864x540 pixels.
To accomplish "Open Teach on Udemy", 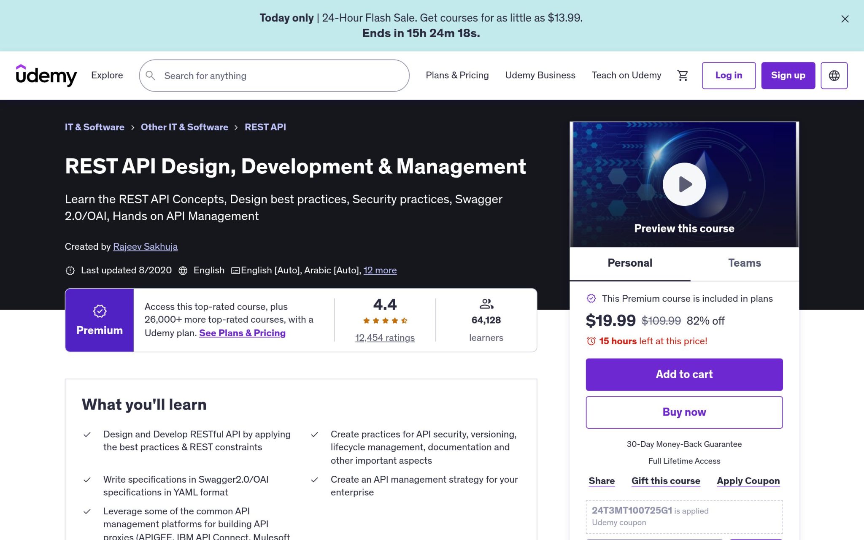I will (626, 75).
